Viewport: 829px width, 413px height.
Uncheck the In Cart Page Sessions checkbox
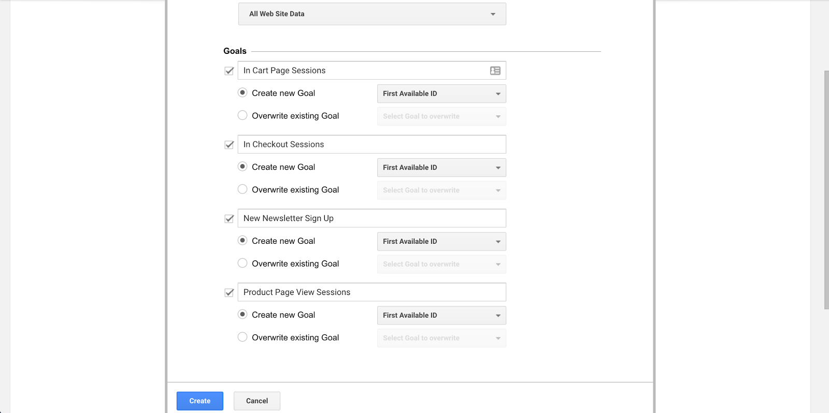pos(229,71)
